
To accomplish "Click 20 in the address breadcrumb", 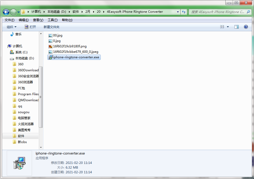I will [99, 12].
